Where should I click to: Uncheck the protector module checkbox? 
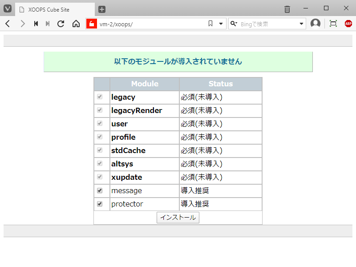[x=99, y=204]
